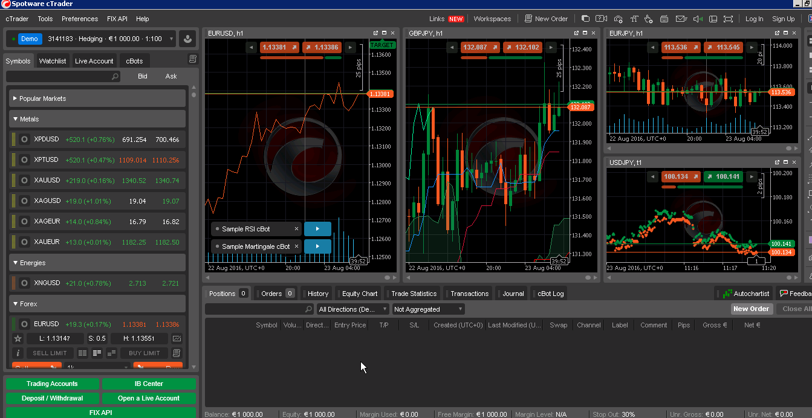This screenshot has height=418, width=812.
Task: Switch to the Watchlist tab
Action: pos(53,61)
